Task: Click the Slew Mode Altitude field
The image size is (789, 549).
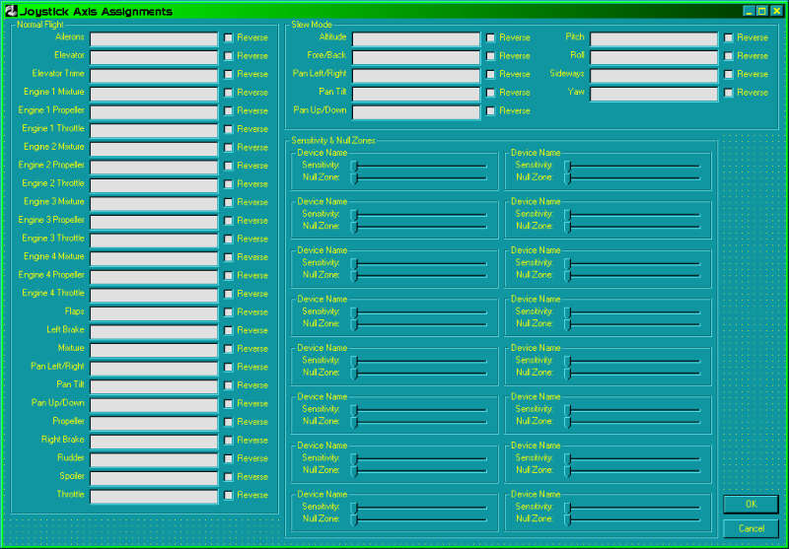Action: 416,39
